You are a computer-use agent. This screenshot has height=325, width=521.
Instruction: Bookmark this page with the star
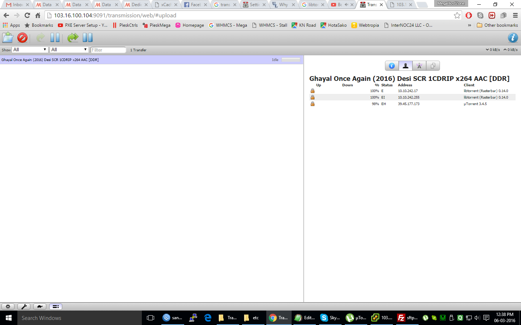(x=457, y=15)
